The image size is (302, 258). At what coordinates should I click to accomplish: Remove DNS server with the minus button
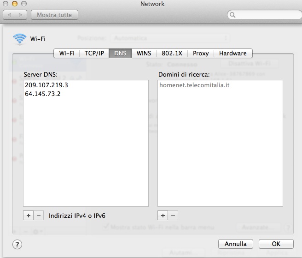[39, 216]
